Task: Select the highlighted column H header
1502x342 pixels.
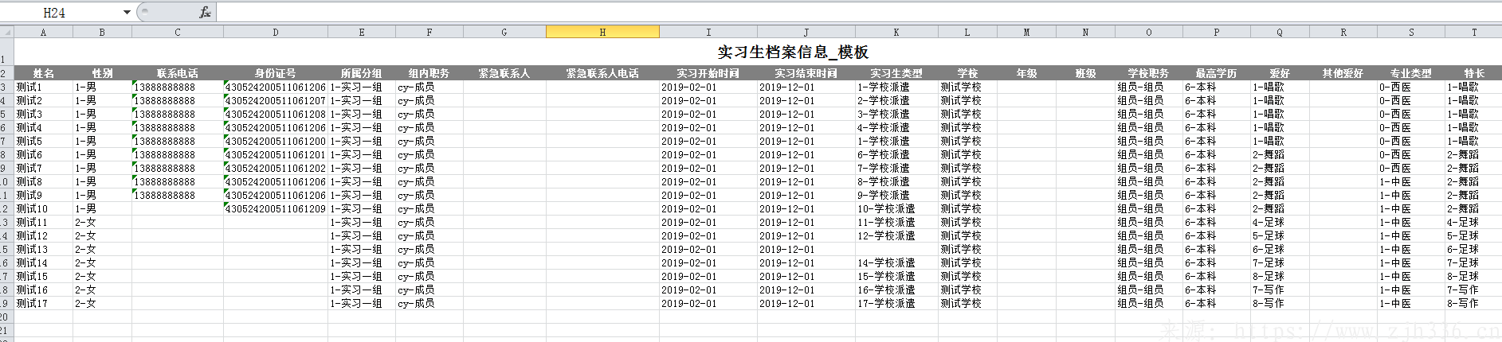Action: point(602,33)
